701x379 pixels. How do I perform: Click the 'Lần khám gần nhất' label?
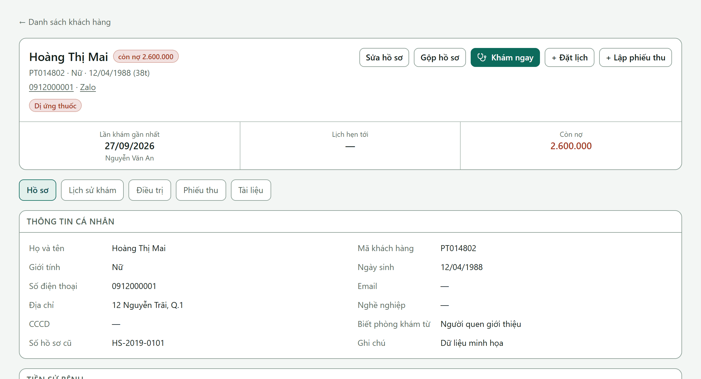pyautogui.click(x=130, y=134)
